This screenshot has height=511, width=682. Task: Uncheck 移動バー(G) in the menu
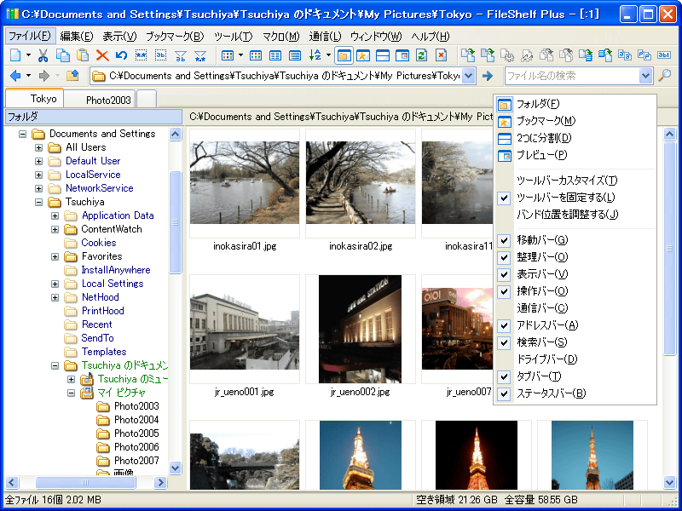(x=575, y=240)
